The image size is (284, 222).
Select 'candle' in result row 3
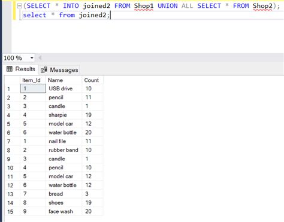[64, 106]
